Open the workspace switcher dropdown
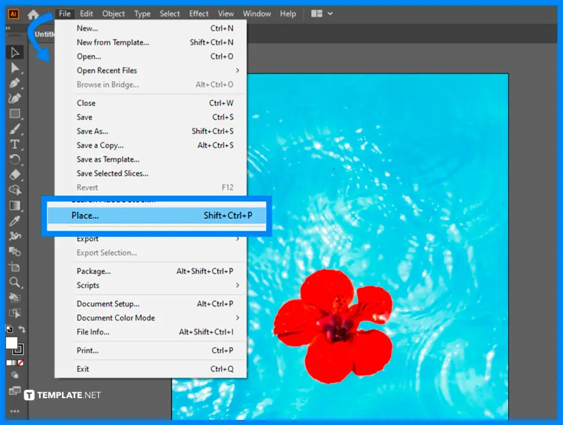Screen dimensions: 563x425 (322, 13)
